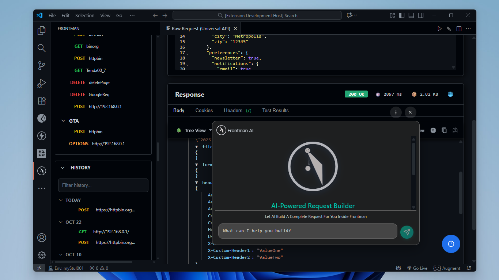Click Augment in the status bar
Screen dimensions: 499x280
pyautogui.click(x=447, y=268)
